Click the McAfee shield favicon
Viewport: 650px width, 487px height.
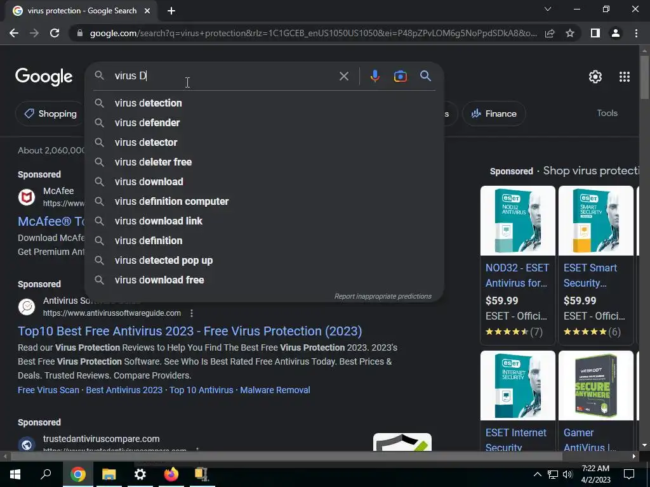tap(27, 197)
